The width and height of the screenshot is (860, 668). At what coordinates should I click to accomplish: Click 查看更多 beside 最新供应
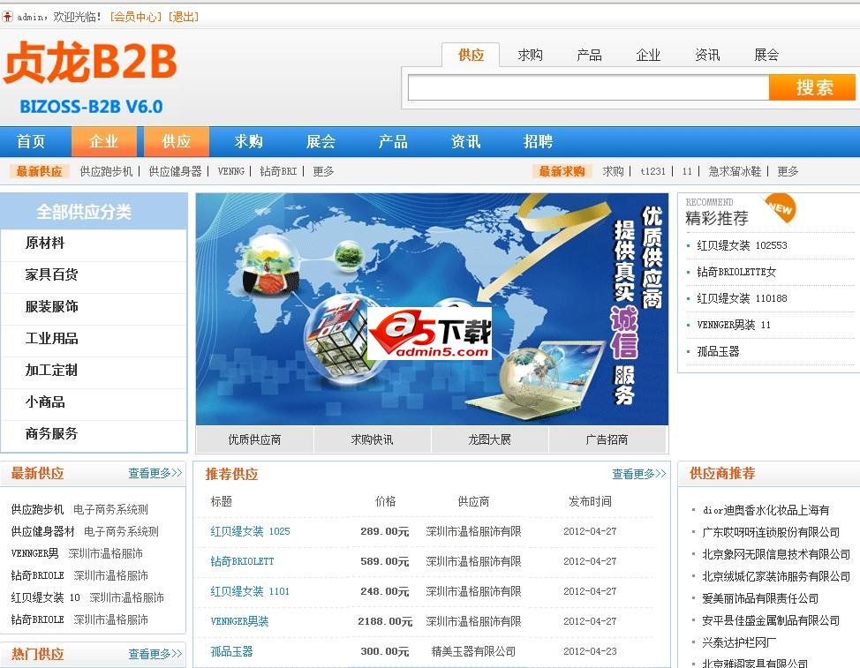155,473
